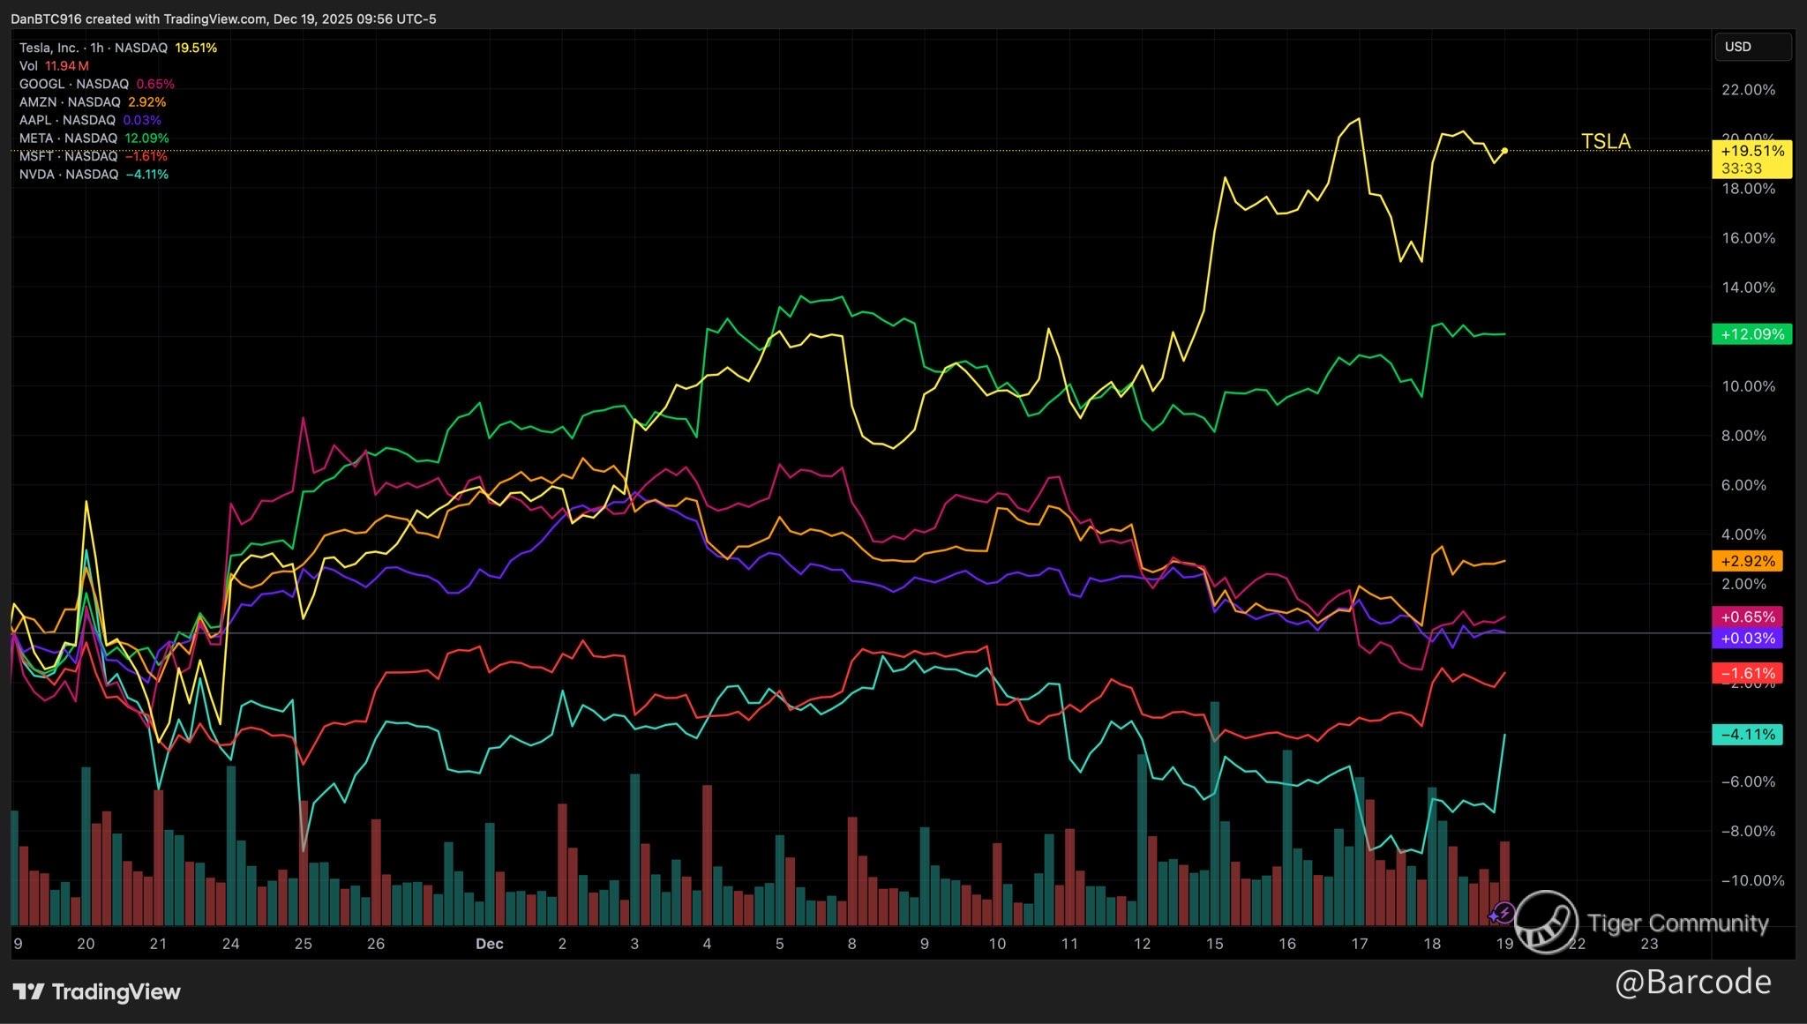This screenshot has width=1807, height=1024.
Task: Toggle AMZN NASDAQ comparison legend
Action: pyautogui.click(x=70, y=102)
